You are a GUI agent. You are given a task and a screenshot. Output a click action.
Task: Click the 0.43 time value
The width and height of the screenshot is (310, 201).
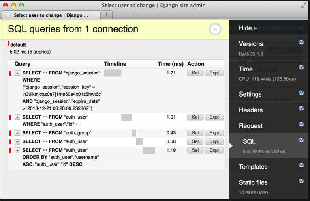[x=171, y=133]
